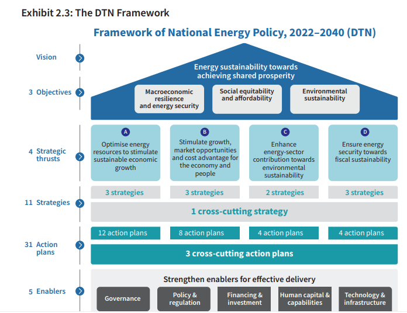Click the '12 action plans' box
The image size is (407, 313).
pos(126,233)
